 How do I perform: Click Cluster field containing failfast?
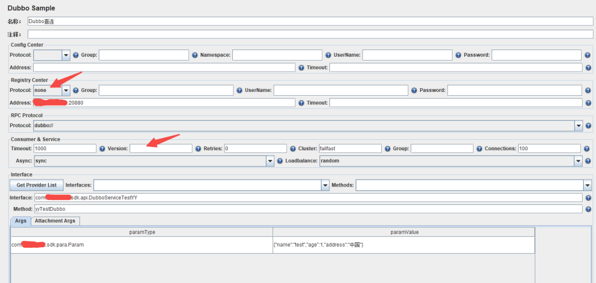point(350,149)
